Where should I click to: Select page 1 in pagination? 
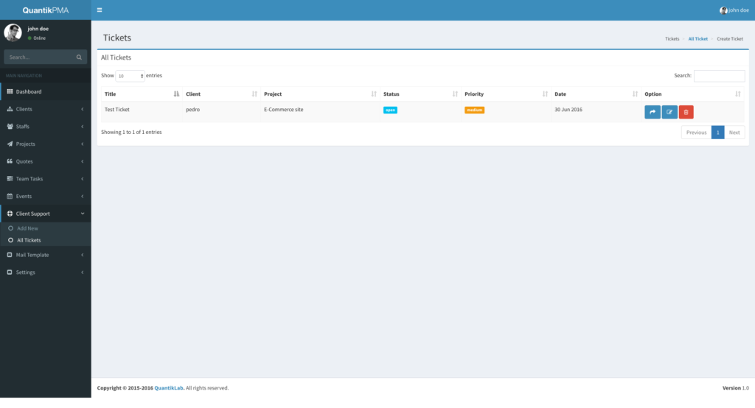717,133
